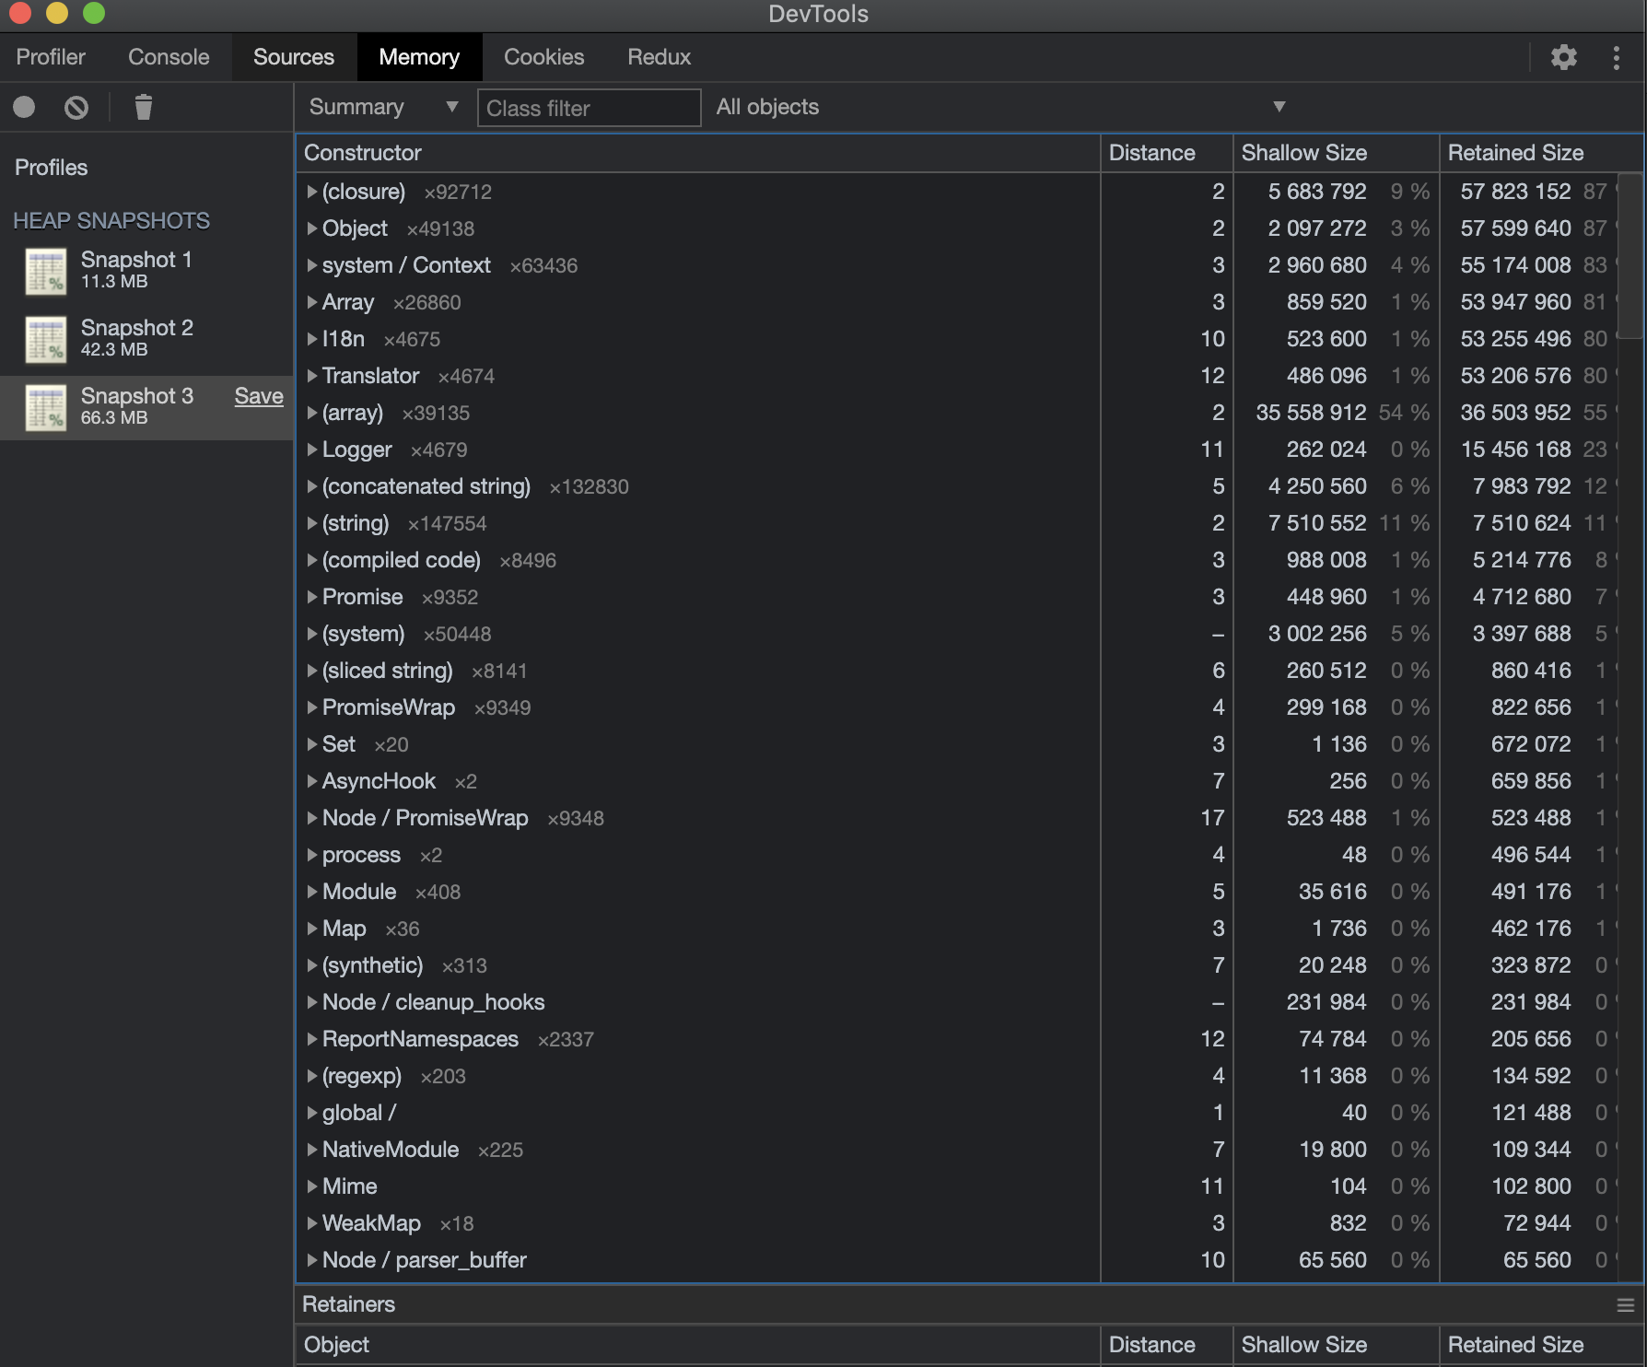The height and width of the screenshot is (1367, 1647).
Task: Switch to the Memory tab
Action: coord(419,57)
